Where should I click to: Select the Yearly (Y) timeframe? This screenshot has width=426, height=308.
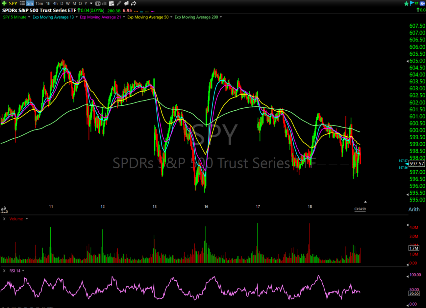(x=86, y=3)
